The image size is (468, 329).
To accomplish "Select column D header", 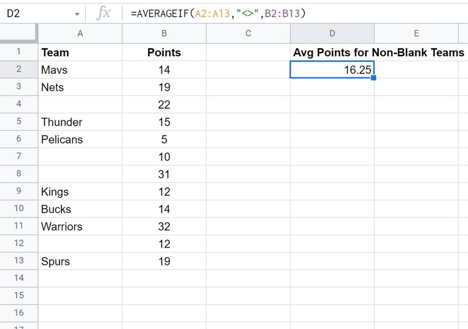I will point(332,33).
